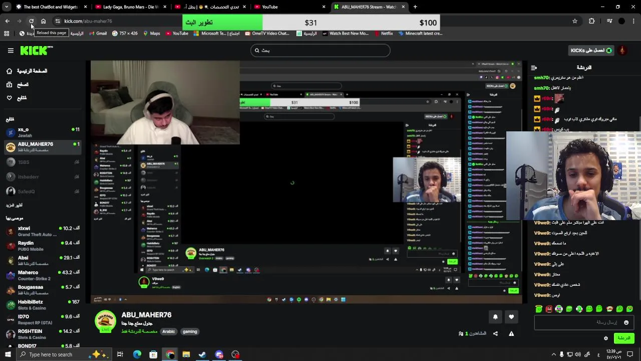Open a new browser tab
641x361 pixels.
(x=415, y=7)
